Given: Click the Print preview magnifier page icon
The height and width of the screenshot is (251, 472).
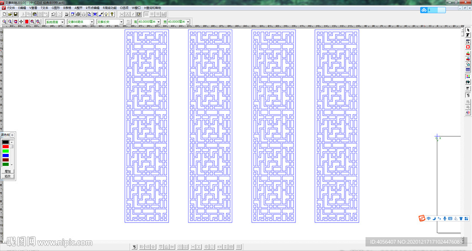Looking at the screenshot, I should tap(89, 14).
